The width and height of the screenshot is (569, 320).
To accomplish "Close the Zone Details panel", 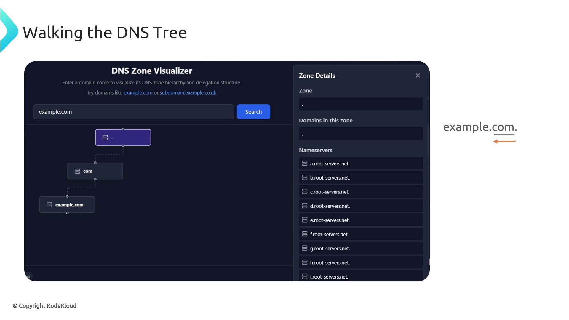I will 418,76.
